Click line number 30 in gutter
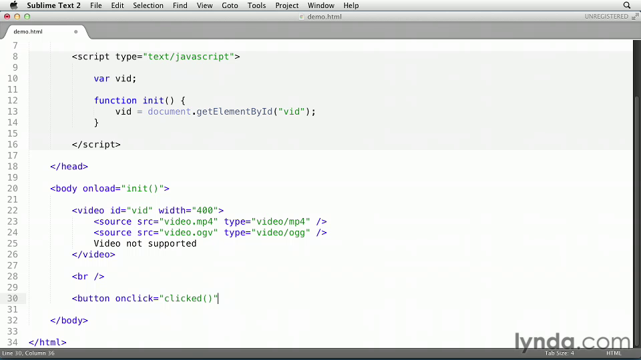 13,299
